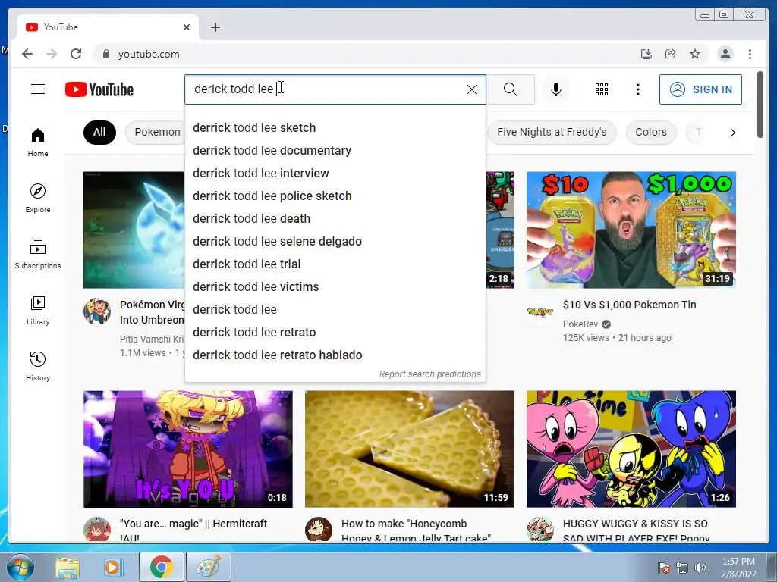Click the magnifier search button
The height and width of the screenshot is (582, 777).
[x=511, y=89]
